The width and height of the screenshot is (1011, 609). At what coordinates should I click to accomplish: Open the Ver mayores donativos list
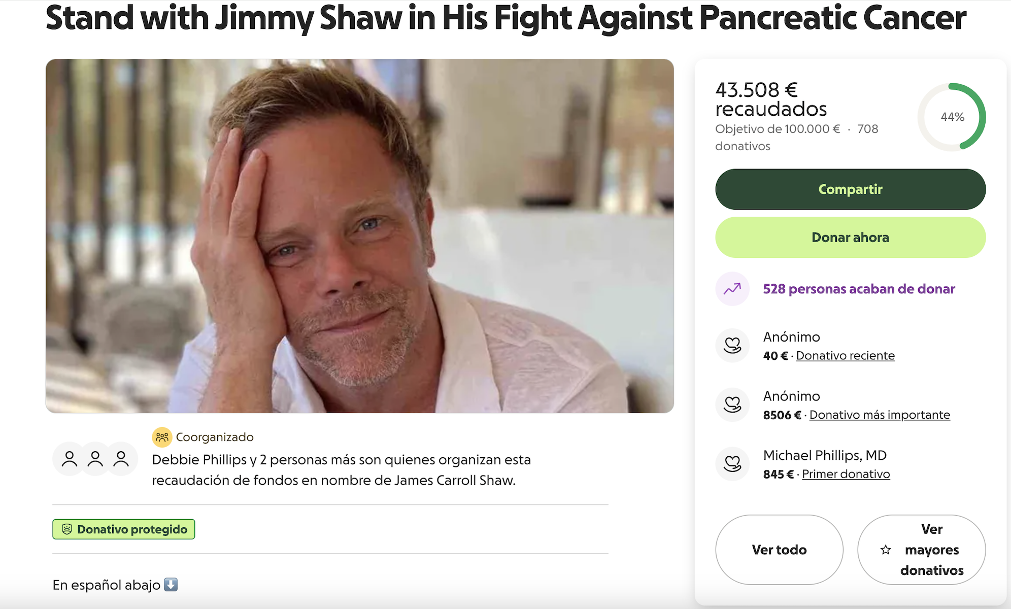[x=922, y=550]
